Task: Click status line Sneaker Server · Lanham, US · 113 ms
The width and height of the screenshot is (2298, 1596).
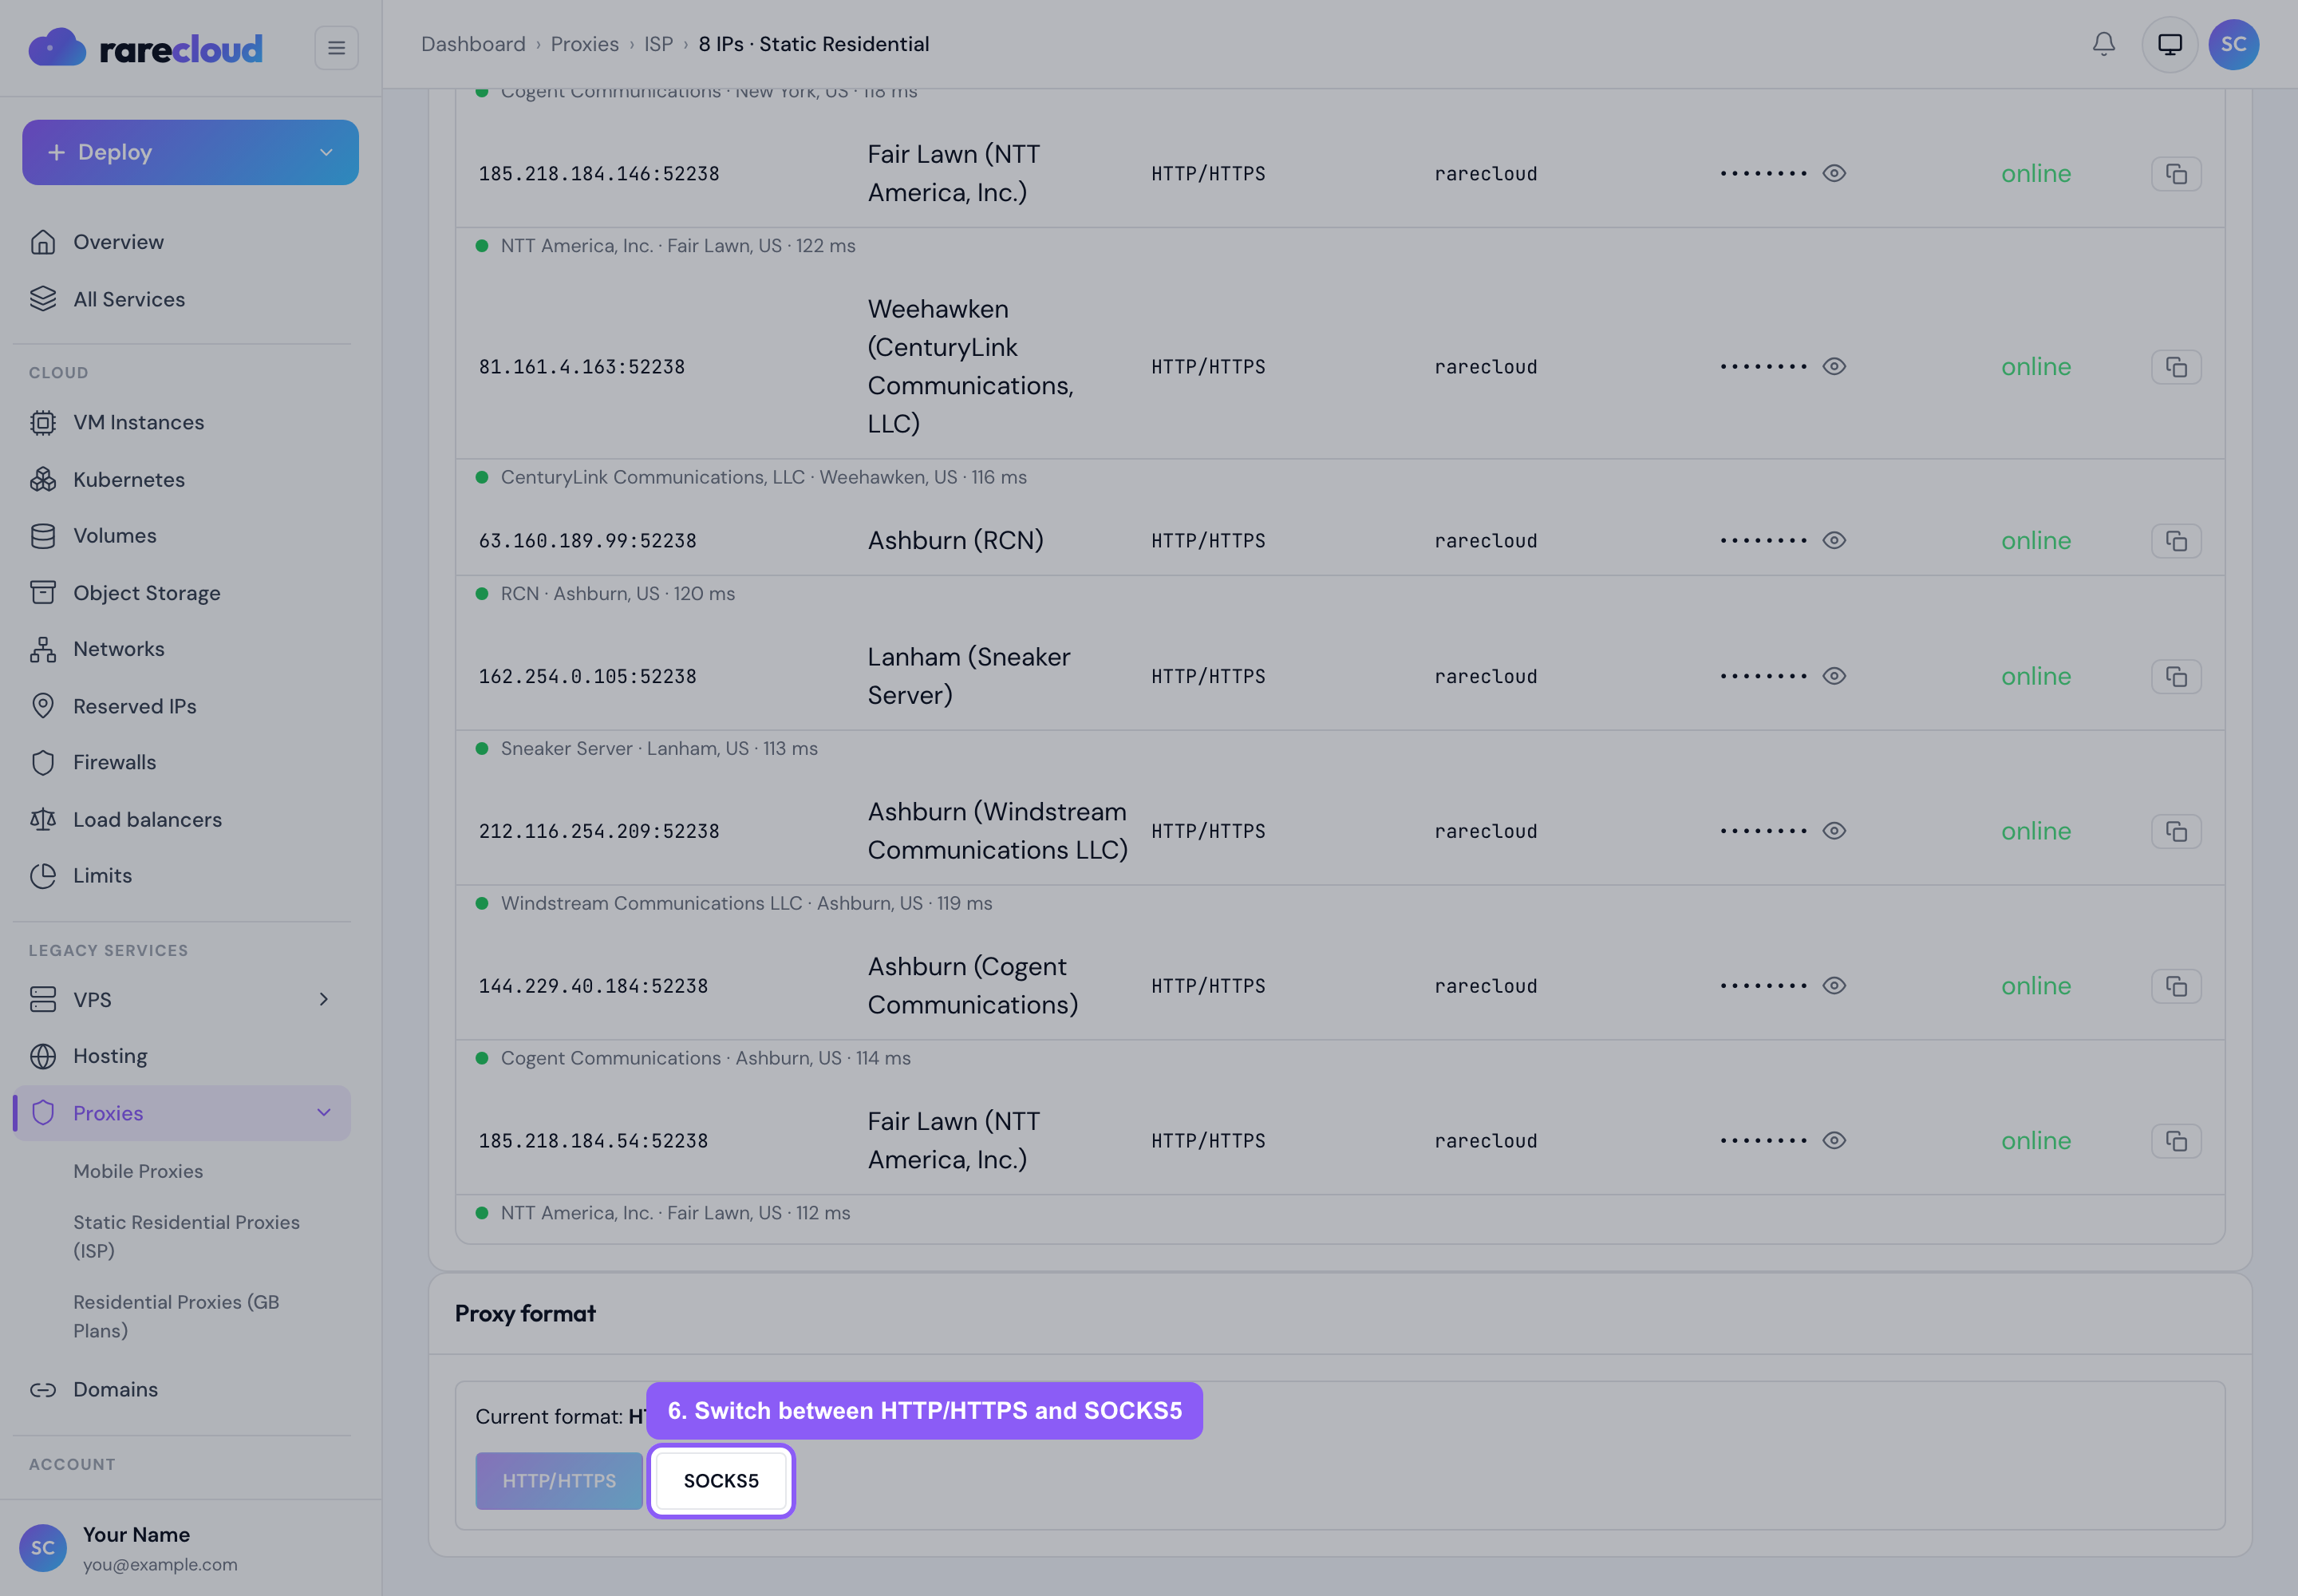Action: [x=659, y=748]
